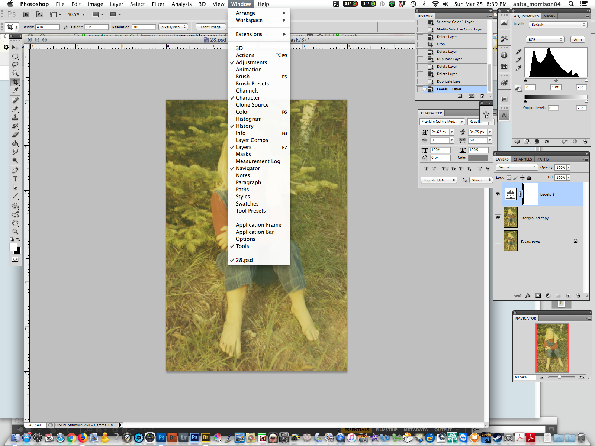The height and width of the screenshot is (446, 595).
Task: Select the Elliptical Marquee tool
Action: (x=15, y=56)
